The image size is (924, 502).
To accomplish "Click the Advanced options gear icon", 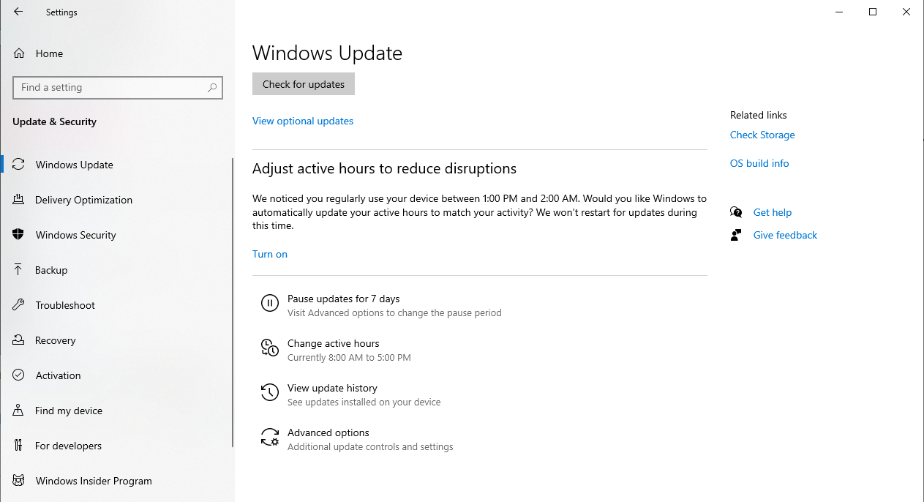I will coord(270,438).
